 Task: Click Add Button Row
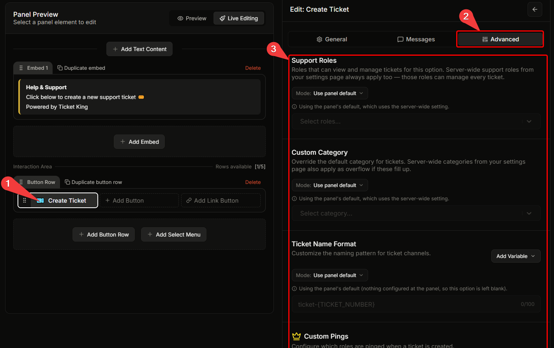(104, 235)
